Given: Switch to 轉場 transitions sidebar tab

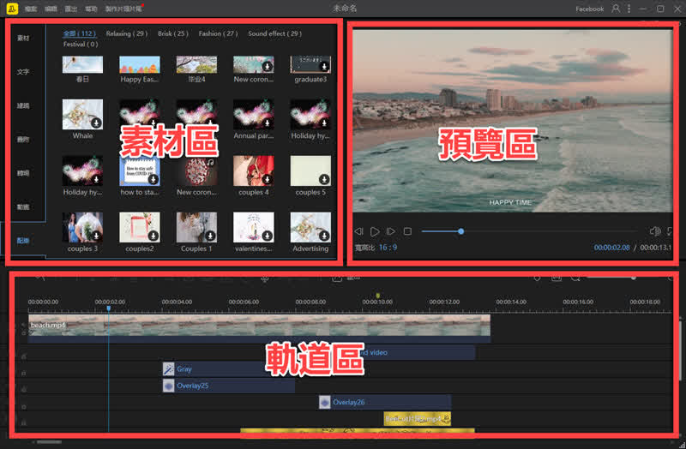Looking at the screenshot, I should tap(23, 173).
